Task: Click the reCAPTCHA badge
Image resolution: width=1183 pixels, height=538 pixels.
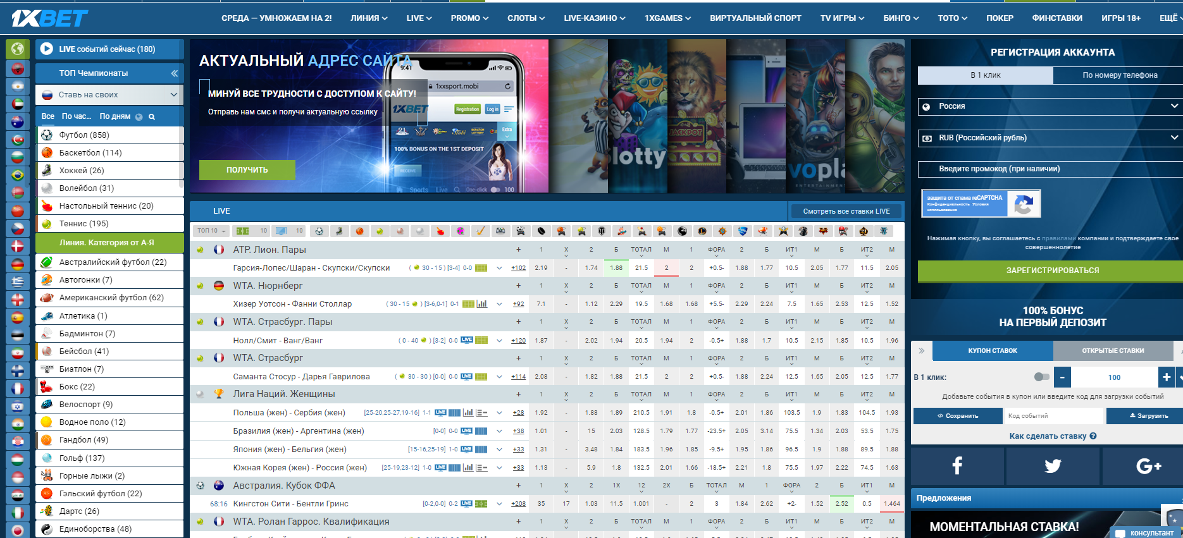Action: click(x=981, y=204)
